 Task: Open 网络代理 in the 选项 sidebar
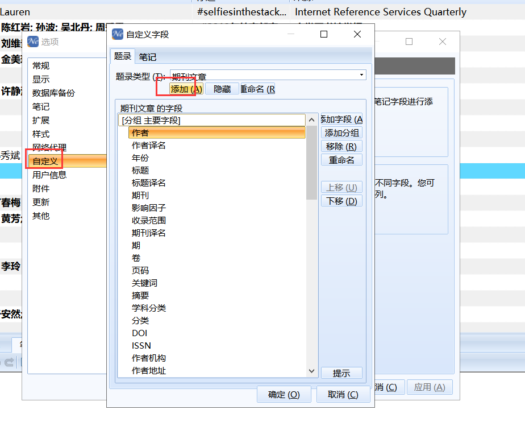coord(49,147)
